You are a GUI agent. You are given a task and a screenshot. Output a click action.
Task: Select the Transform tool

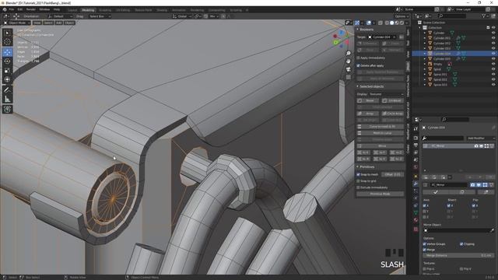pyautogui.click(x=7, y=79)
